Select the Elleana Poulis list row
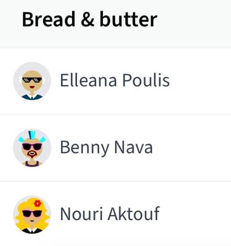Image resolution: width=231 pixels, height=246 pixels. coord(115,81)
